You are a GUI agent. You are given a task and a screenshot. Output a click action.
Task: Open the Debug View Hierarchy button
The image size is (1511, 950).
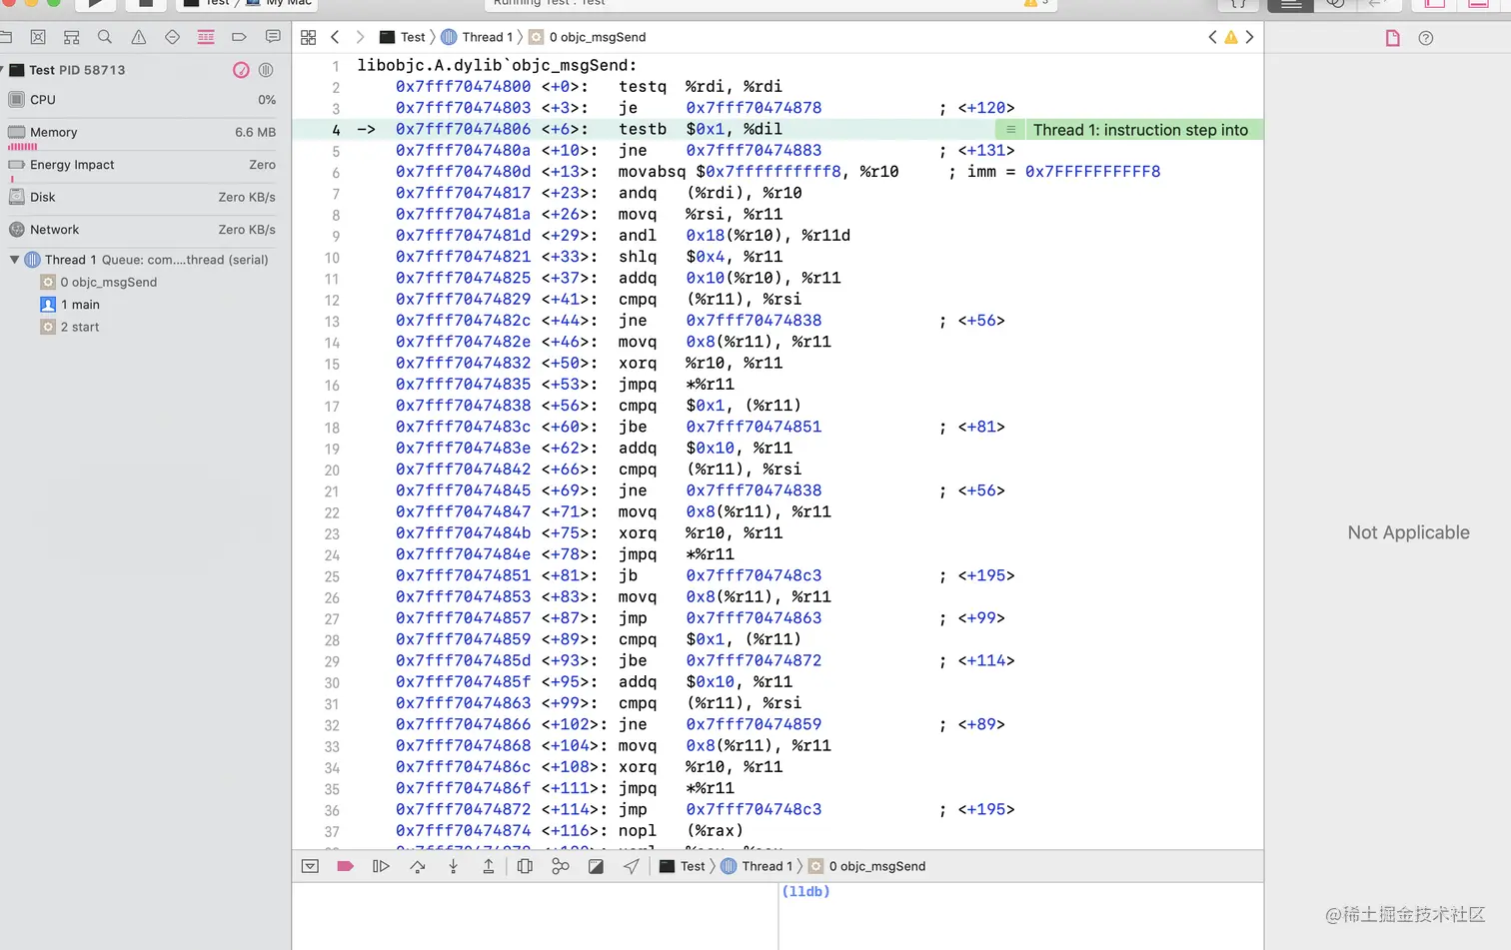(525, 866)
